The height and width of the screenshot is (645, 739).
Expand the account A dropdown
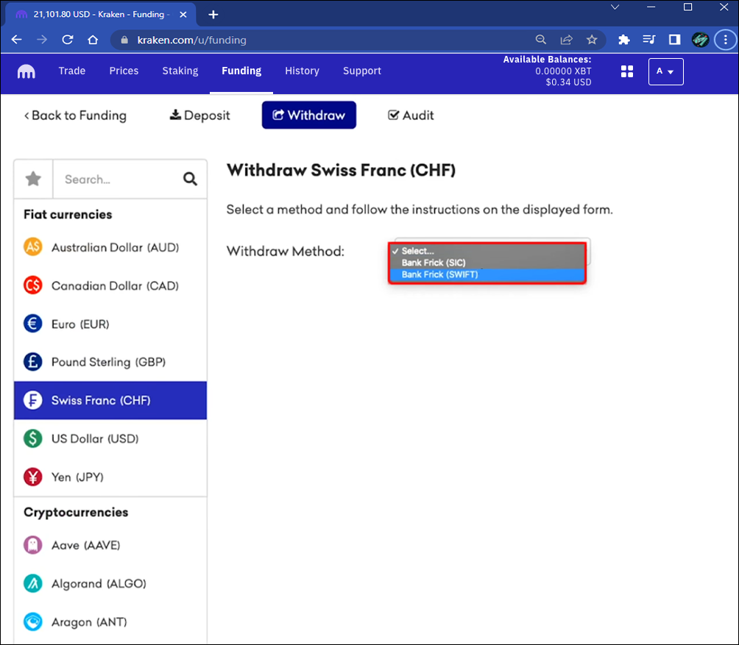pyautogui.click(x=665, y=71)
